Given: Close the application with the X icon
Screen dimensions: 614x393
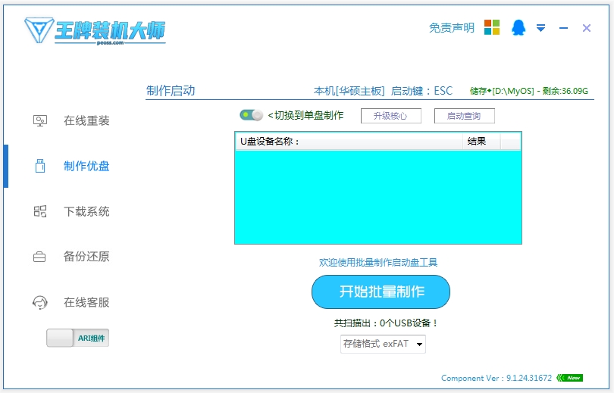Looking at the screenshot, I should point(586,28).
